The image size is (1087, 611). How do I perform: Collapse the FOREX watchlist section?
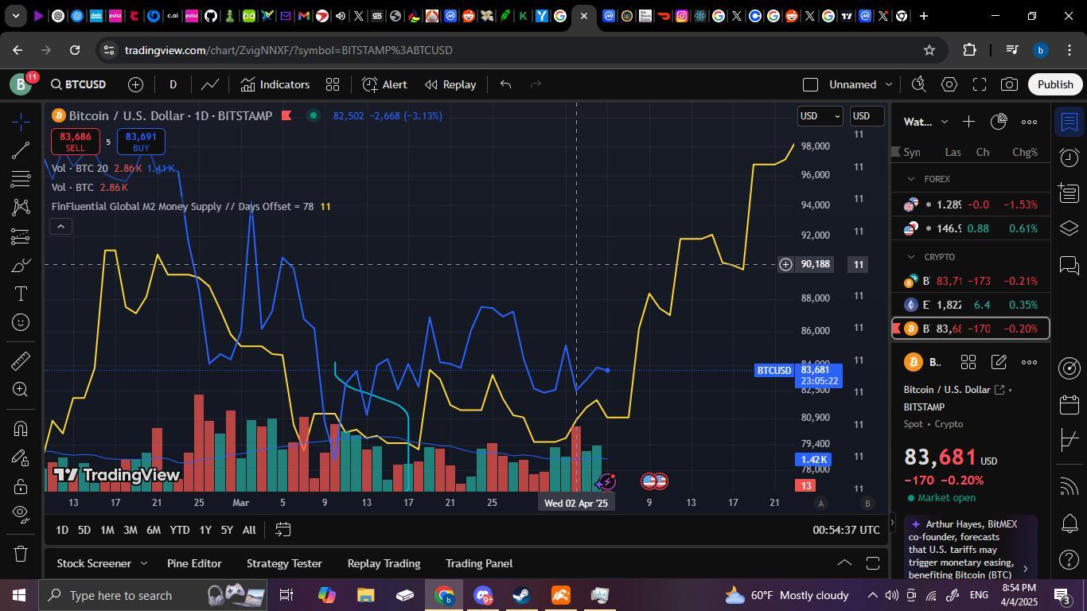click(x=911, y=179)
